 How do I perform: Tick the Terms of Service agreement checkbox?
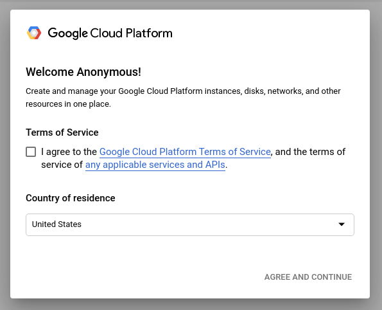click(x=31, y=152)
